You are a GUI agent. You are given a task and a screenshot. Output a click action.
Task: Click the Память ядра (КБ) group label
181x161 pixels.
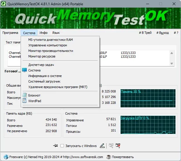click(19, 113)
